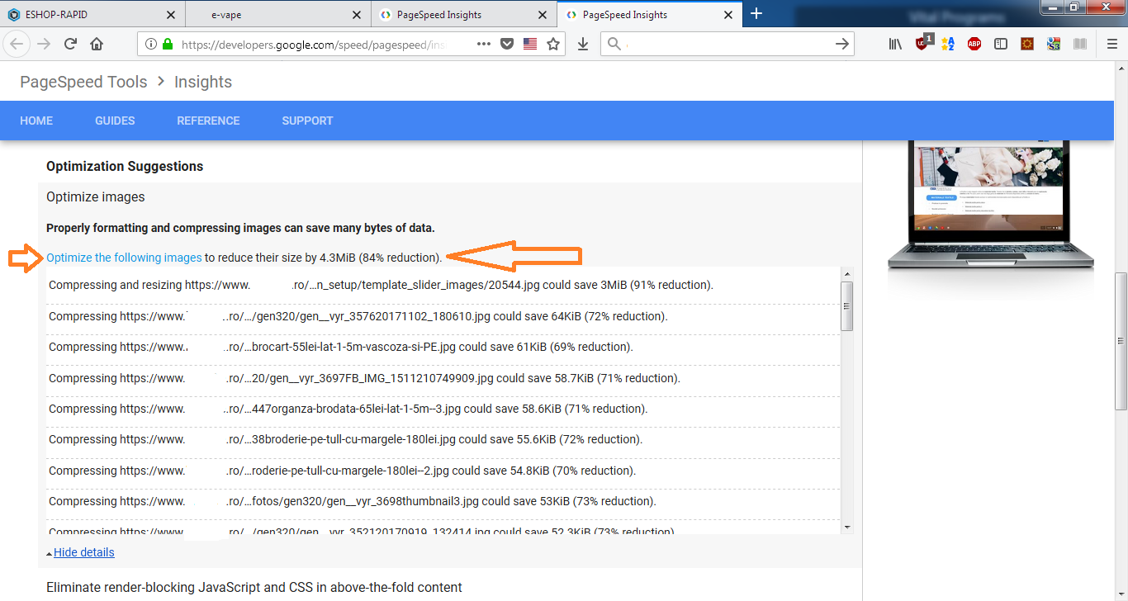Select the 38broderie-pe-tull-cu-margele-180lei.jpg row
The image size is (1128, 601).
coord(443,439)
